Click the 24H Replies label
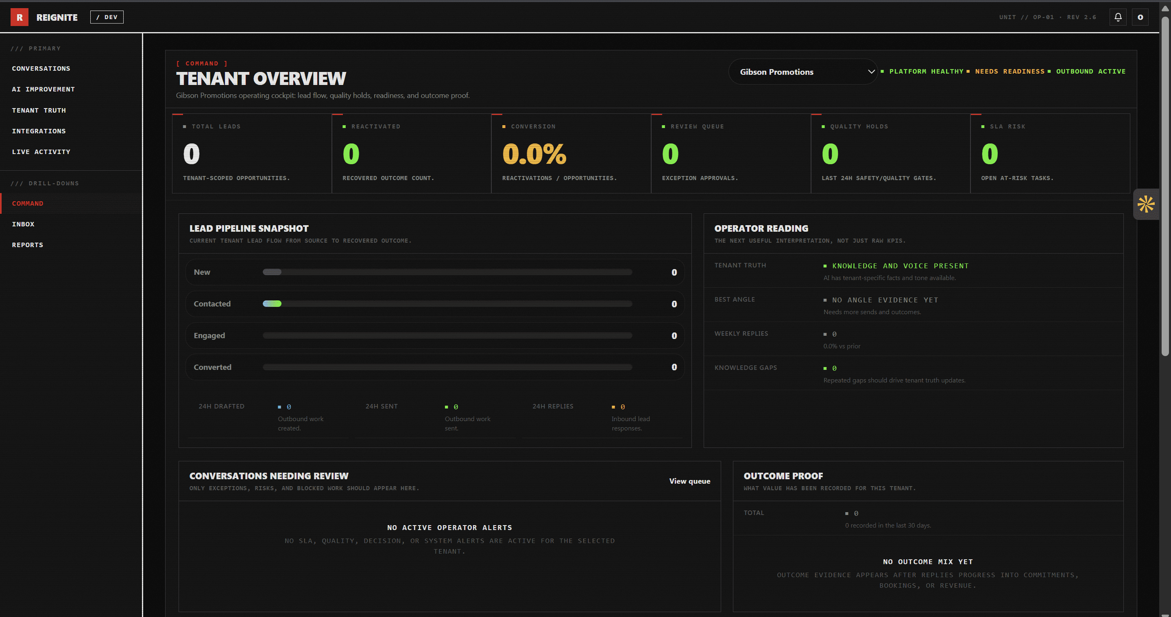1171x617 pixels. [x=553, y=406]
